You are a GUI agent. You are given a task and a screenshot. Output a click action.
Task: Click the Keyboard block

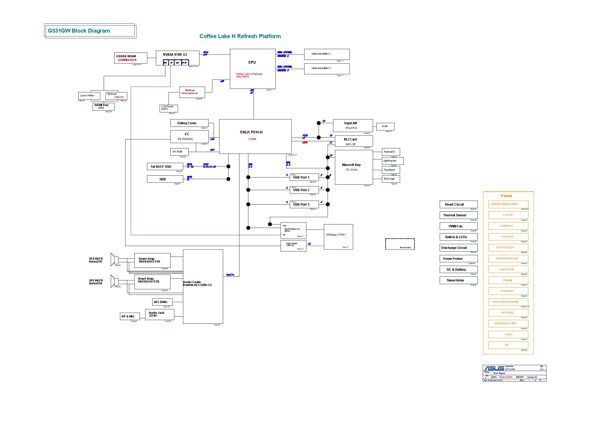(x=391, y=152)
